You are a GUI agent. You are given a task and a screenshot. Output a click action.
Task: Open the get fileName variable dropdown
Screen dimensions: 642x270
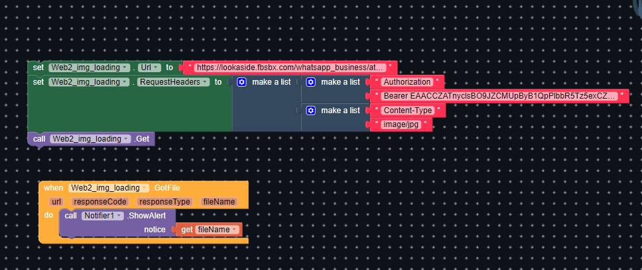218,230
